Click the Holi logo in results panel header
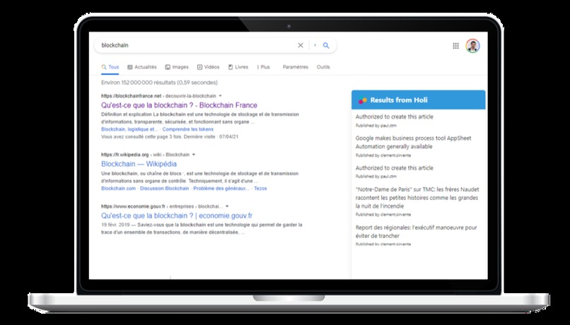The width and height of the screenshot is (570, 325). [x=362, y=100]
